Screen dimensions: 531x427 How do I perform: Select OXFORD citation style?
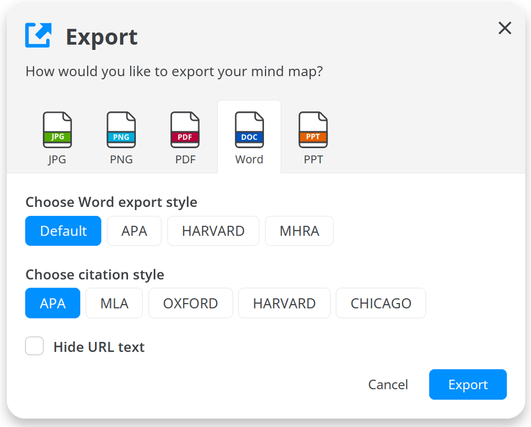click(190, 303)
